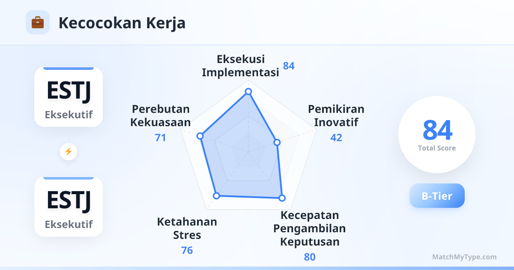Viewport: 514px width, 270px height.
Task: Click the lightning bolt icon between types
Action: (69, 151)
